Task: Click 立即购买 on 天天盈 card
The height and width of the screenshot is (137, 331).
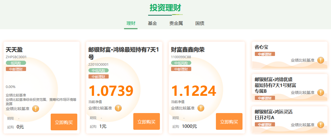Action: pos(64,122)
